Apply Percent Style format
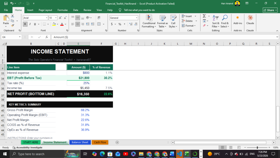Screen dimensions: 280x158 pyautogui.click(x=120, y=24)
